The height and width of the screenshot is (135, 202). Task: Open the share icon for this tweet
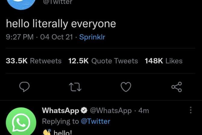coord(176,87)
